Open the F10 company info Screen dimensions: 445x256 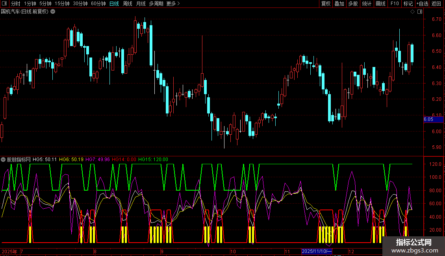coord(395,4)
